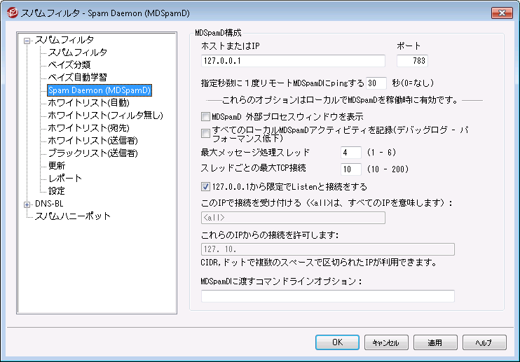Select the レポート tree item
Image resolution: width=520 pixels, height=362 pixels.
point(64,179)
